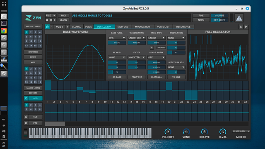Adjust the C.VAL knob
This screenshot has height=149, width=265.
pyautogui.click(x=223, y=132)
